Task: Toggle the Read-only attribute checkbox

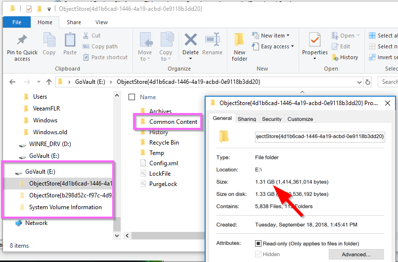Action: (x=258, y=244)
